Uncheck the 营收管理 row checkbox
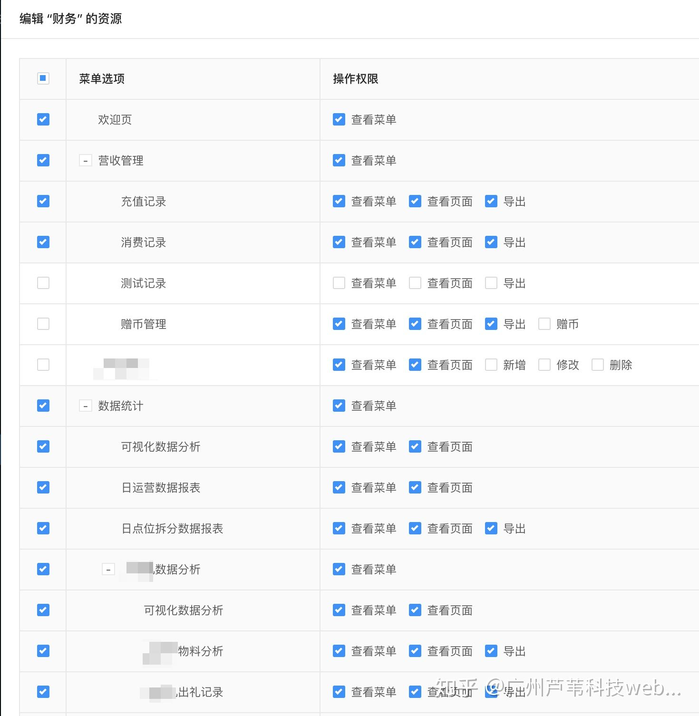The image size is (699, 716). 43,160
